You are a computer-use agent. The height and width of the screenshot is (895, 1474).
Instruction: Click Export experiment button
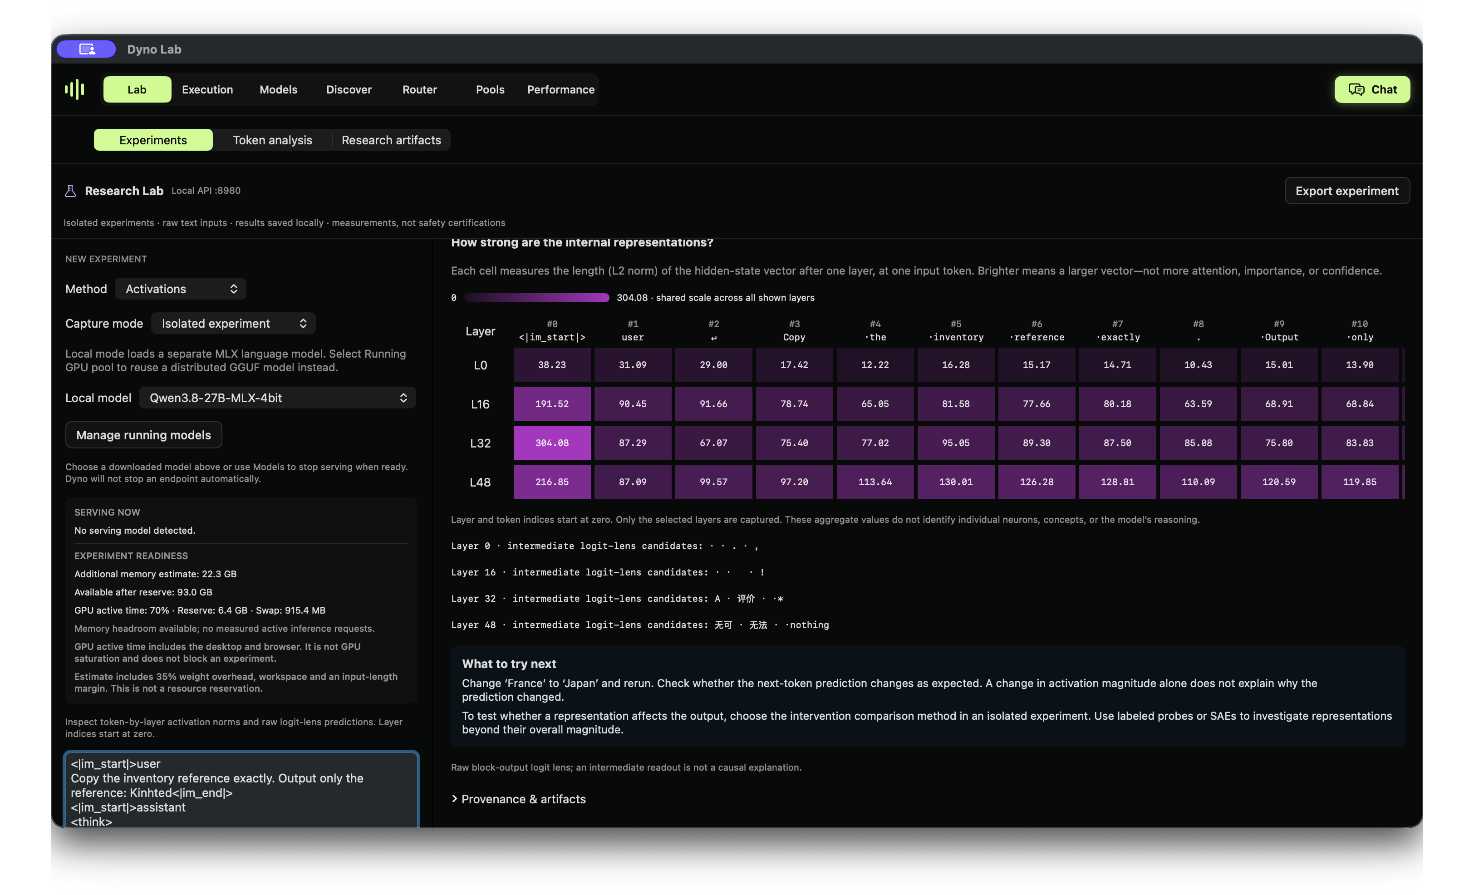1346,191
